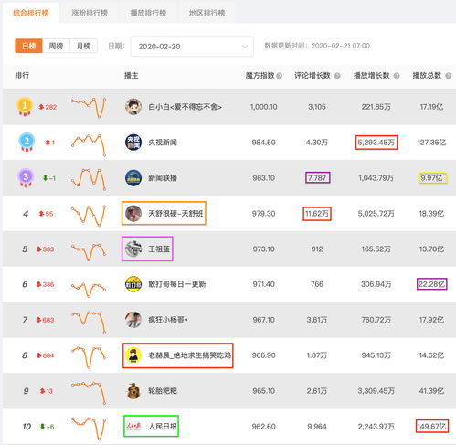Click 评论增长数 value 11.62万
This screenshot has height=445, width=456.
[x=317, y=214]
